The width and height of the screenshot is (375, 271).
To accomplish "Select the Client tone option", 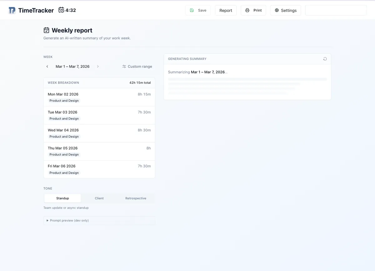I will pyautogui.click(x=99, y=198).
